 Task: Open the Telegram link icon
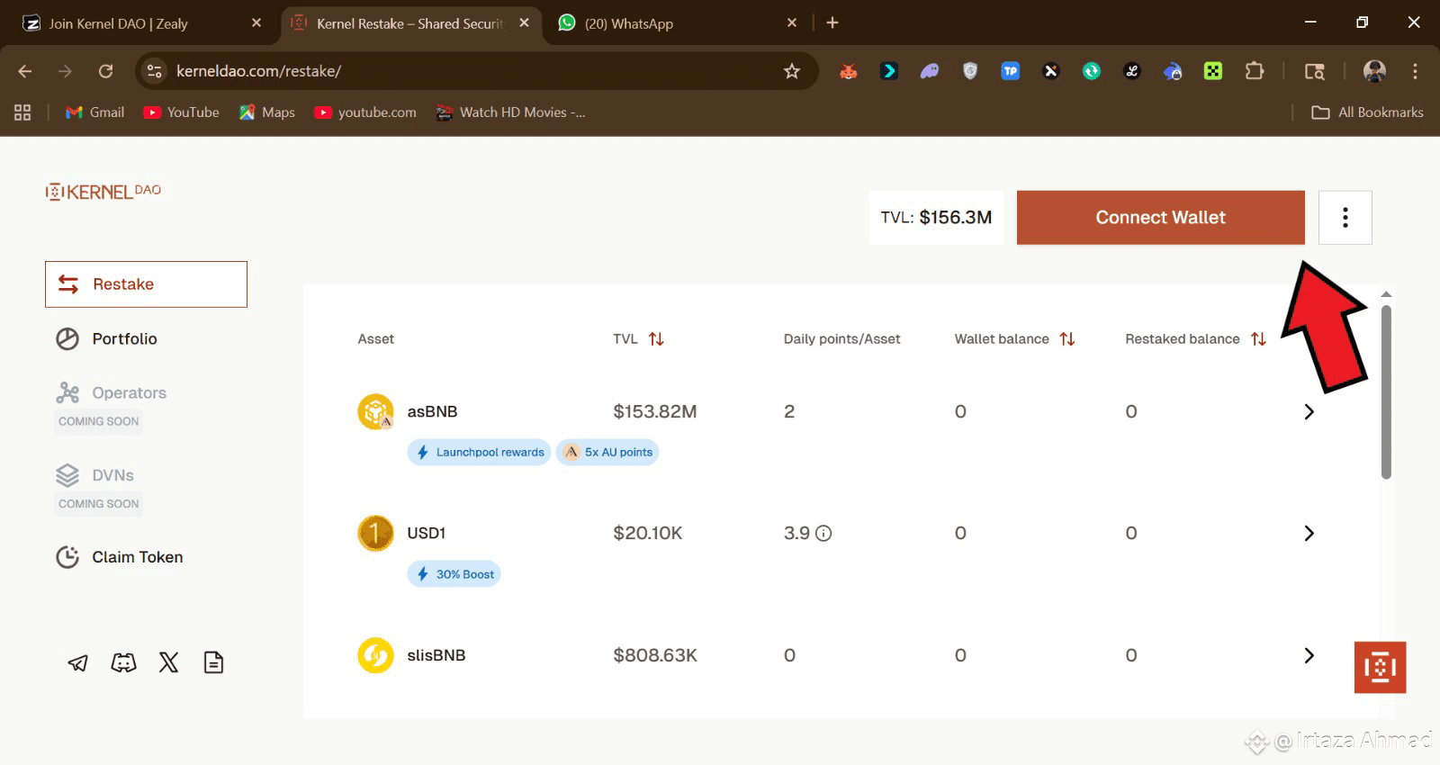(78, 663)
